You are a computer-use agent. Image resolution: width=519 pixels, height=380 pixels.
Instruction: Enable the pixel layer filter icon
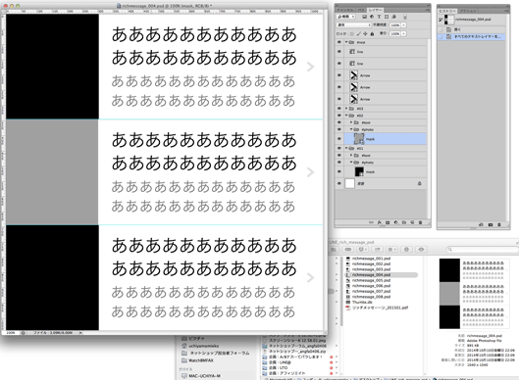click(x=364, y=17)
